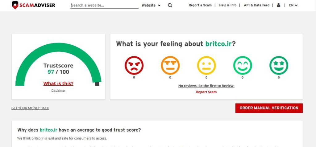Open Help & Info menu item

pos(228,6)
